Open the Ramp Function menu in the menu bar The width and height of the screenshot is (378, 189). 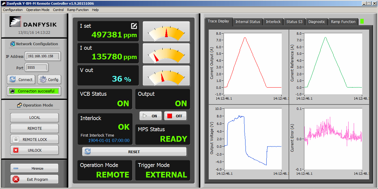78,10
